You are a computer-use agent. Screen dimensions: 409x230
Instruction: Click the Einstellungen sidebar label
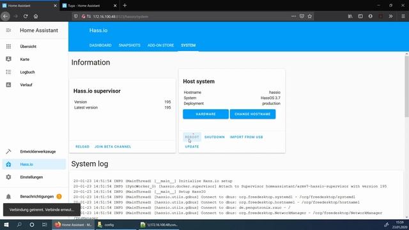[31, 177]
